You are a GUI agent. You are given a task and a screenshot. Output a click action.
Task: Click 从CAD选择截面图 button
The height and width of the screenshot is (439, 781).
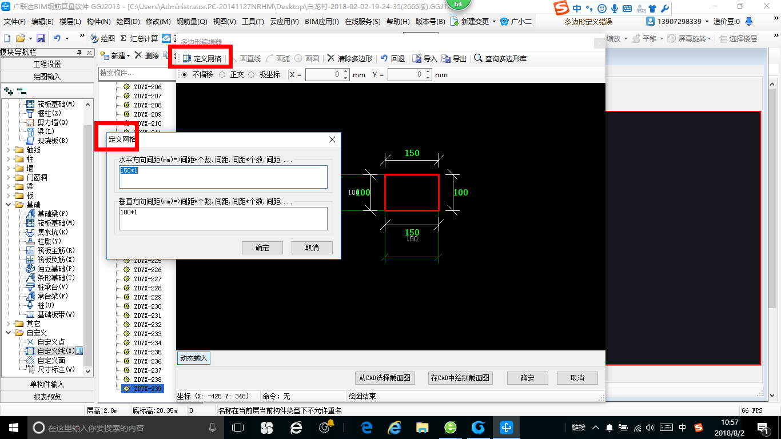[385, 378]
